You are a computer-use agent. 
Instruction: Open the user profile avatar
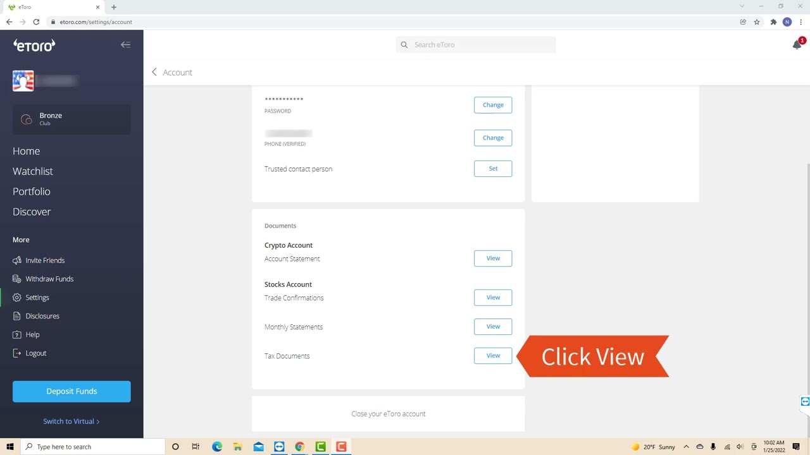23,81
